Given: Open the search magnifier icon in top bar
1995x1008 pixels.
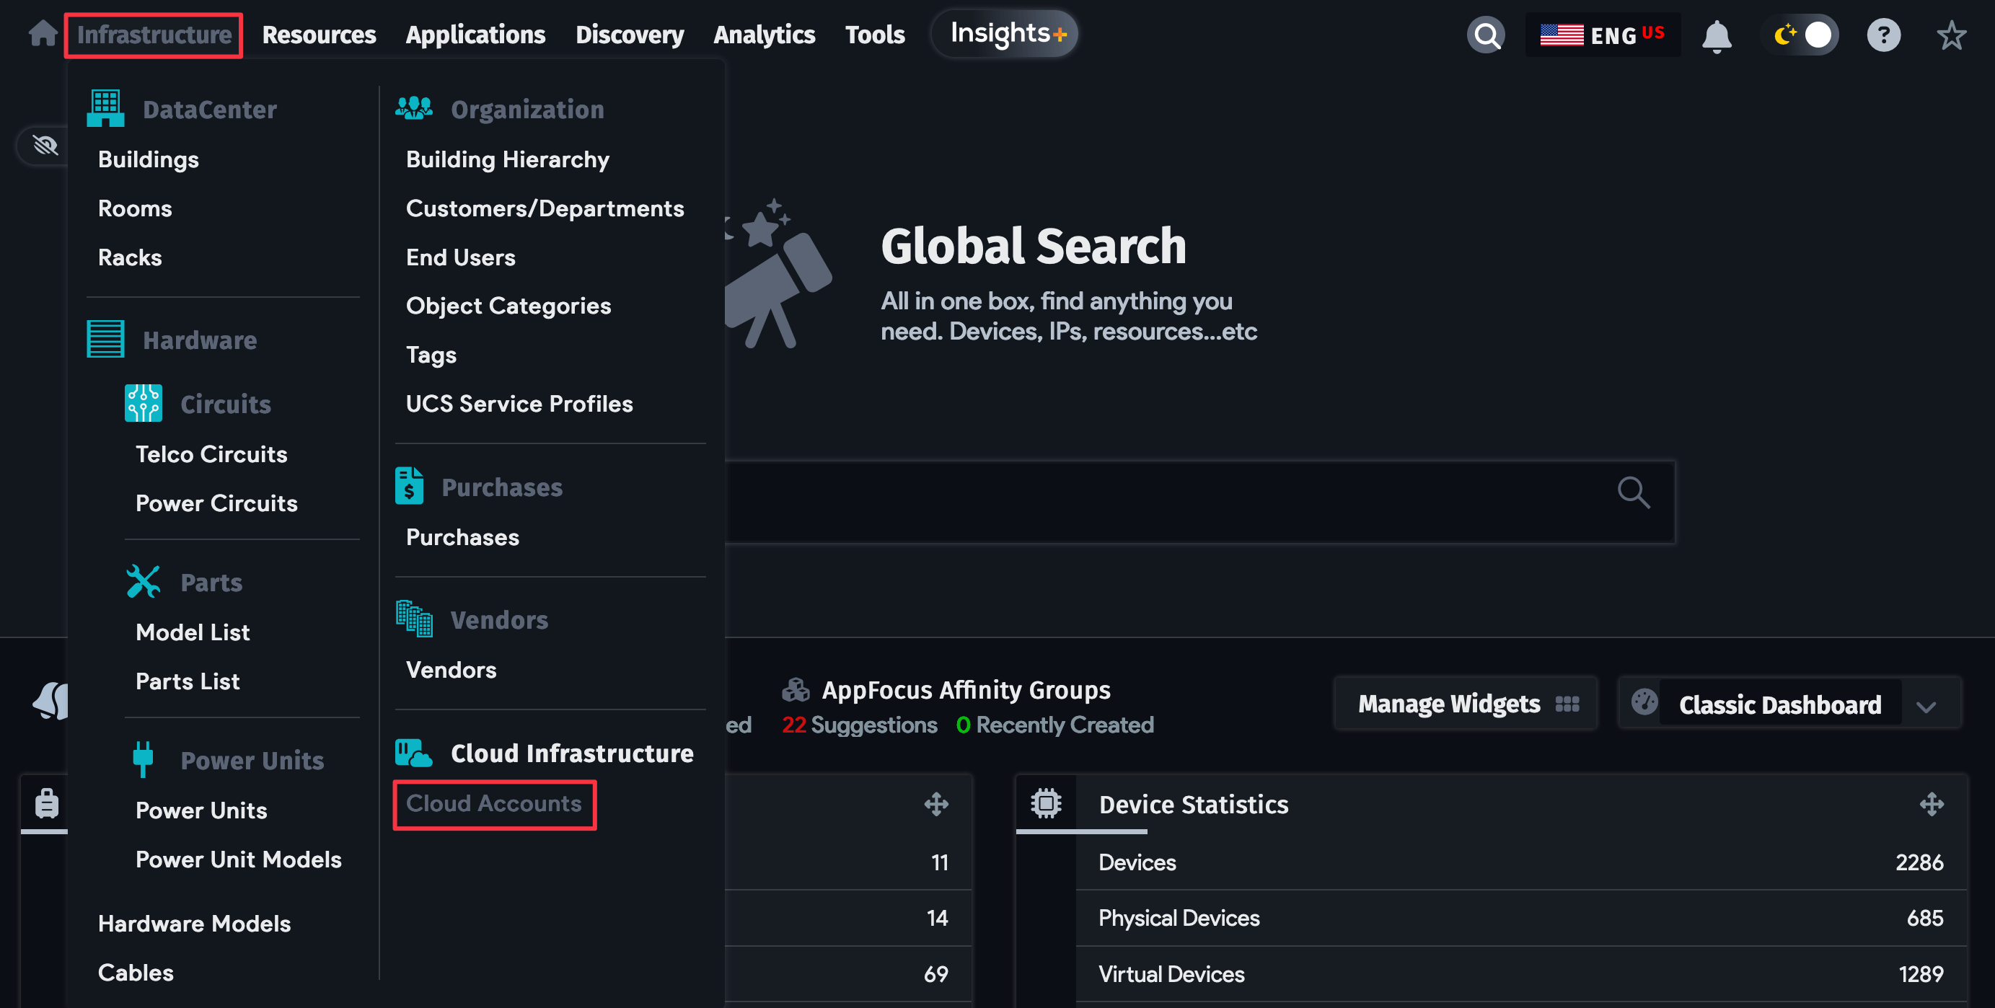Looking at the screenshot, I should click(1485, 34).
